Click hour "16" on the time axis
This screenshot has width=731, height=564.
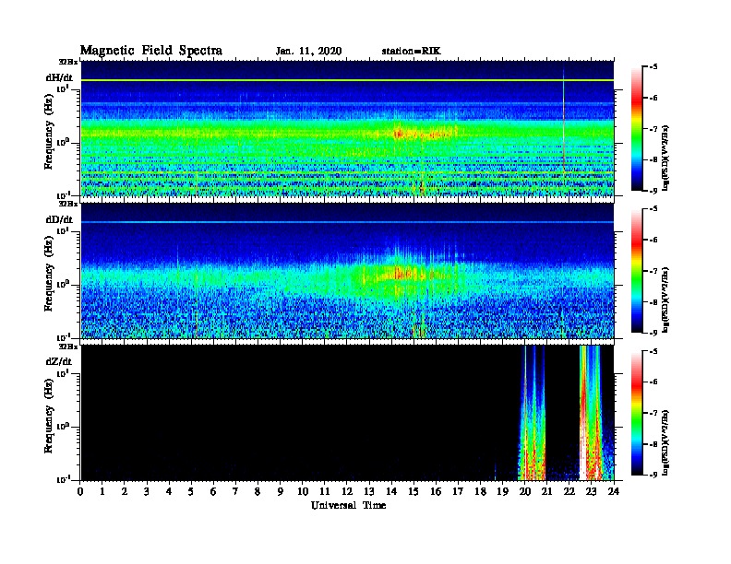point(436,492)
